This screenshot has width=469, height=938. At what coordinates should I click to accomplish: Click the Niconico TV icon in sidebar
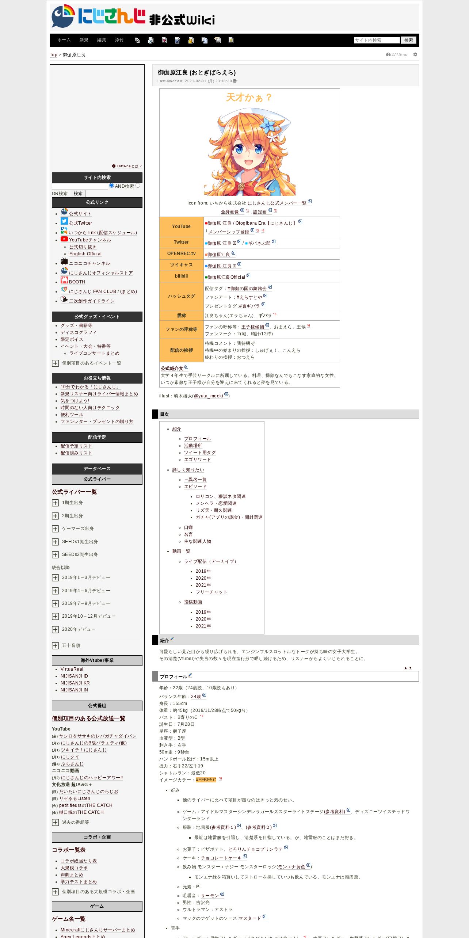tap(64, 261)
